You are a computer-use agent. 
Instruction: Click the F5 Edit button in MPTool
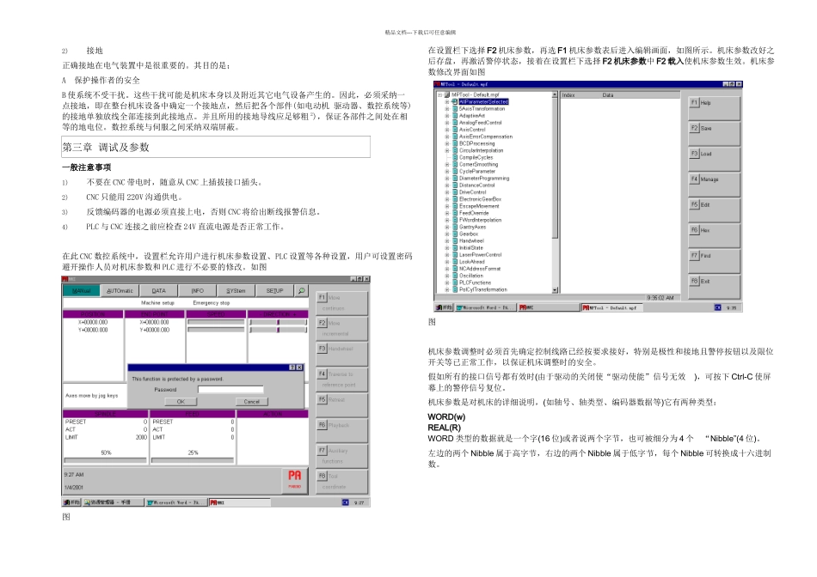tap(714, 210)
